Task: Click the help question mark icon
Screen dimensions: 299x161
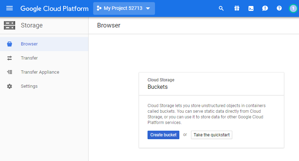Action: [x=279, y=8]
